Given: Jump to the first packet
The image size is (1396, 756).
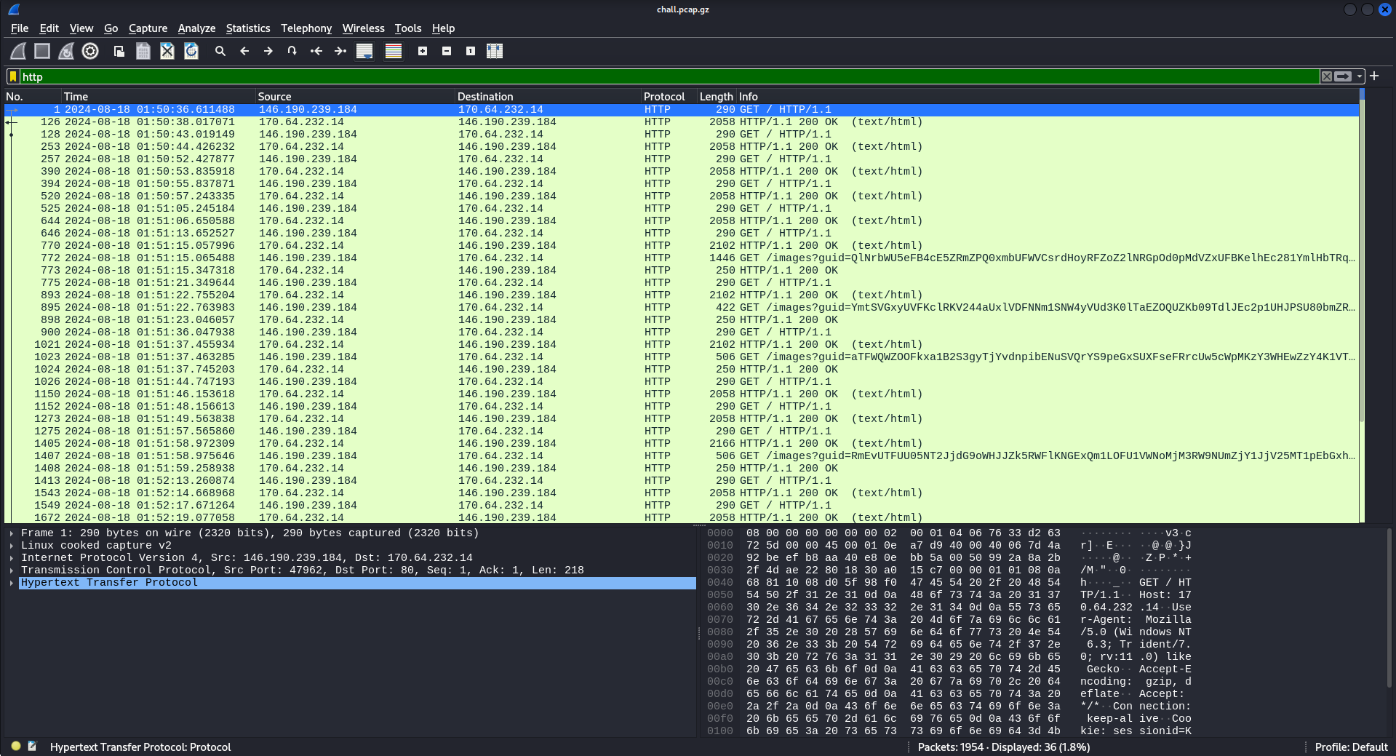Looking at the screenshot, I should click(316, 51).
